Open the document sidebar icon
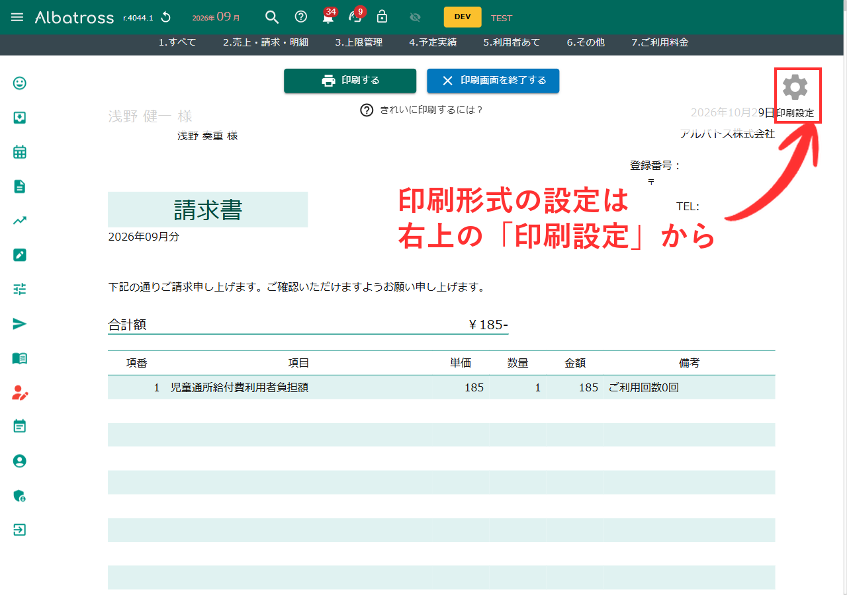The height and width of the screenshot is (595, 847). pos(20,186)
